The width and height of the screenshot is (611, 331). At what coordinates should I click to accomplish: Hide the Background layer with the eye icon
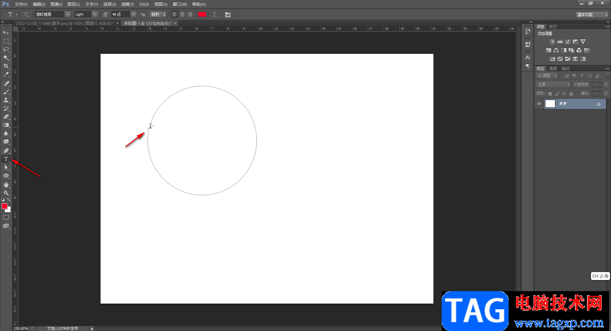point(539,104)
